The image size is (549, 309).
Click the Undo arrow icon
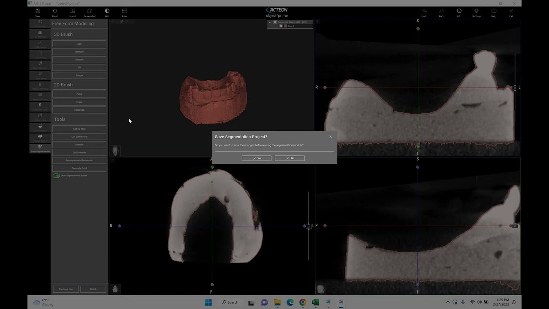[424, 12]
